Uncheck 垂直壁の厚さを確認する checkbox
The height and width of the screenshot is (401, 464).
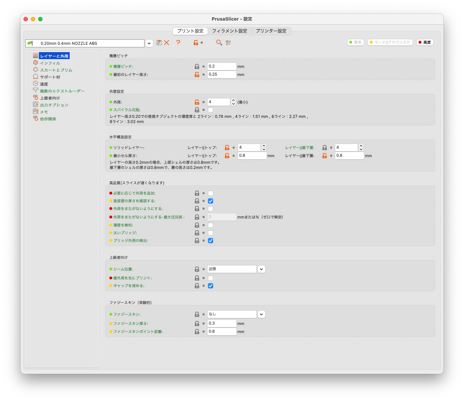click(x=211, y=201)
